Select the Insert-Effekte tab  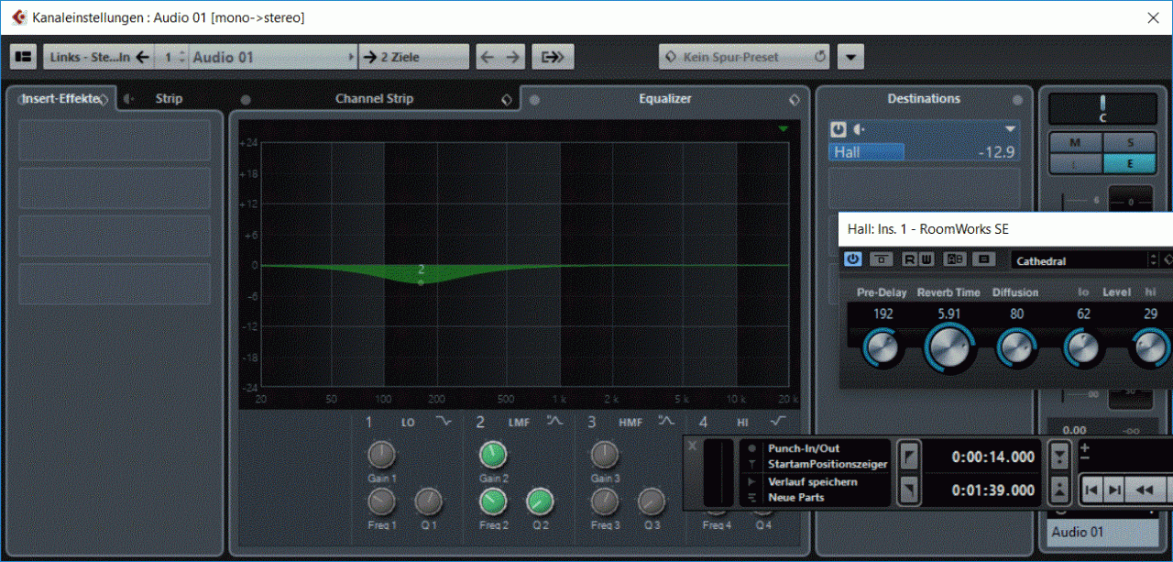(x=60, y=99)
